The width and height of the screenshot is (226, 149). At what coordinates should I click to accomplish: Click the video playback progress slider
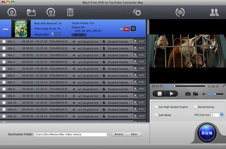[x=185, y=86]
